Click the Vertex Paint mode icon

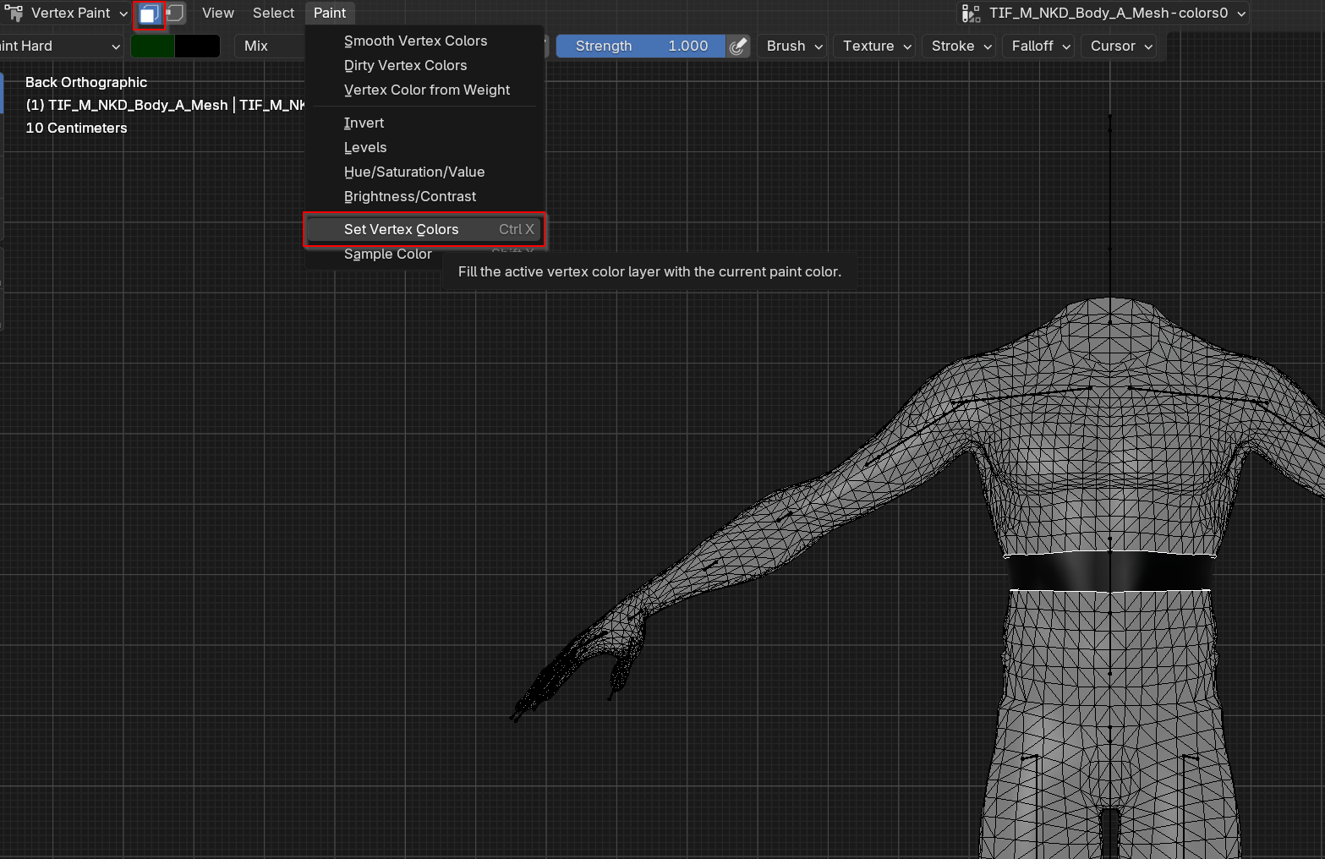(14, 14)
